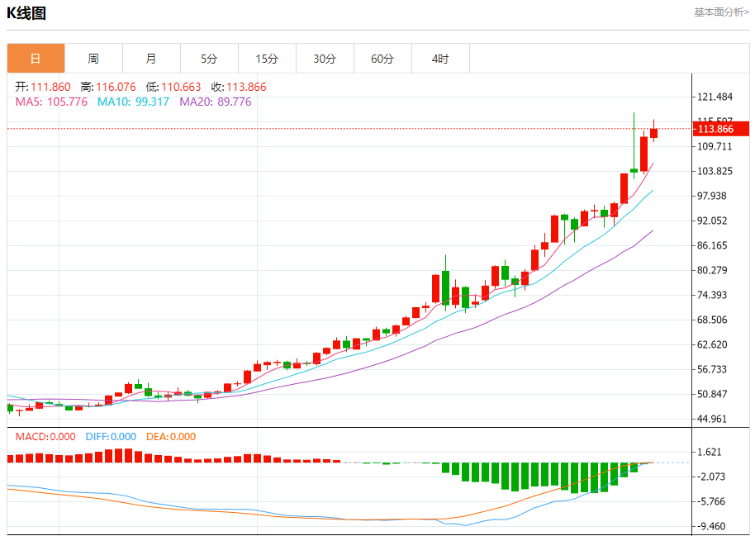Click the DIFF:0.000 indicator label

click(111, 437)
